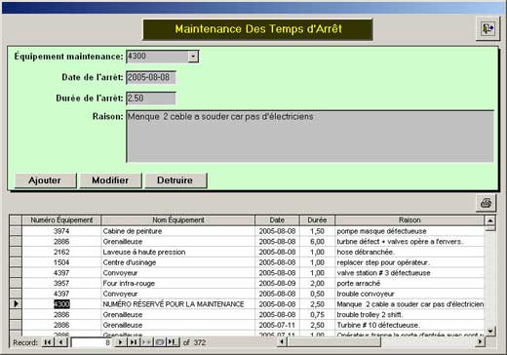Click the Numéro Équipement column header
Viewport: 507px width, 355px height.
click(61, 220)
